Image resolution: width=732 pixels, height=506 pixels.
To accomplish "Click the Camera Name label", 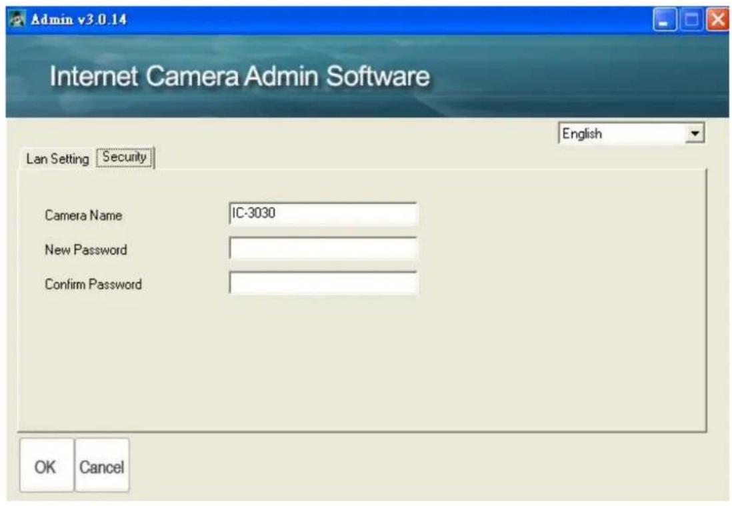I will 83,215.
